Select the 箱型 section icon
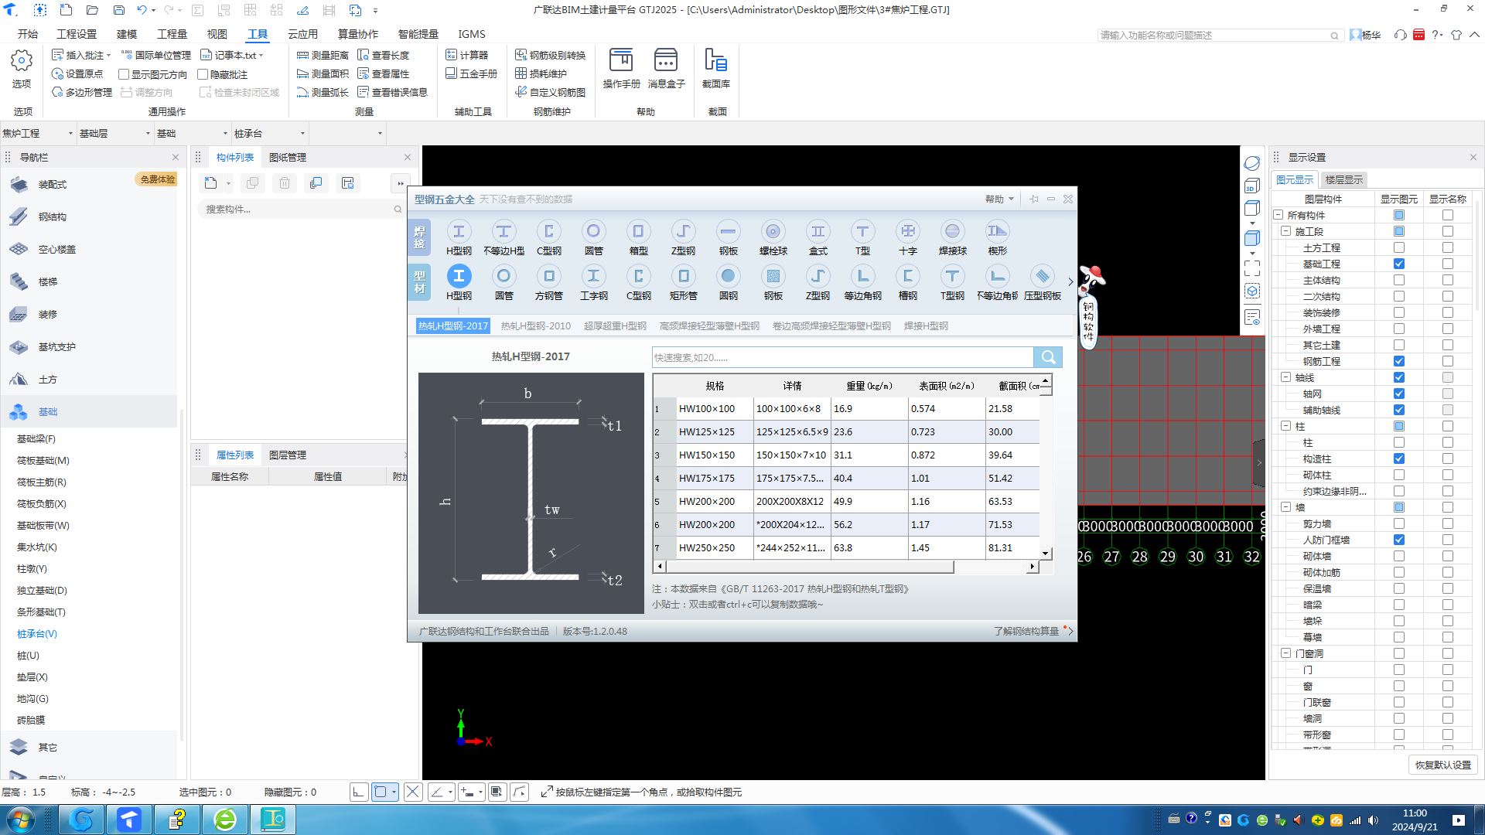 click(638, 237)
